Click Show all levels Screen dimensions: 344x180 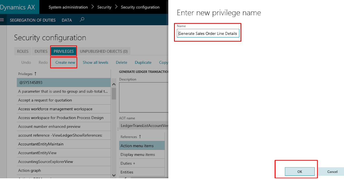click(x=95, y=62)
